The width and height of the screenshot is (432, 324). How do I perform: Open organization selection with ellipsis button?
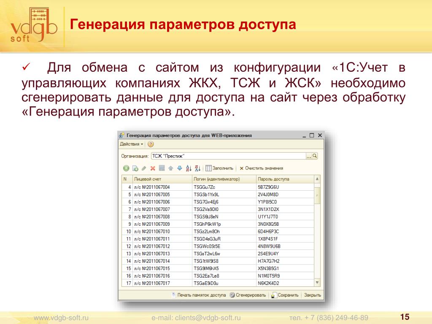(309, 156)
